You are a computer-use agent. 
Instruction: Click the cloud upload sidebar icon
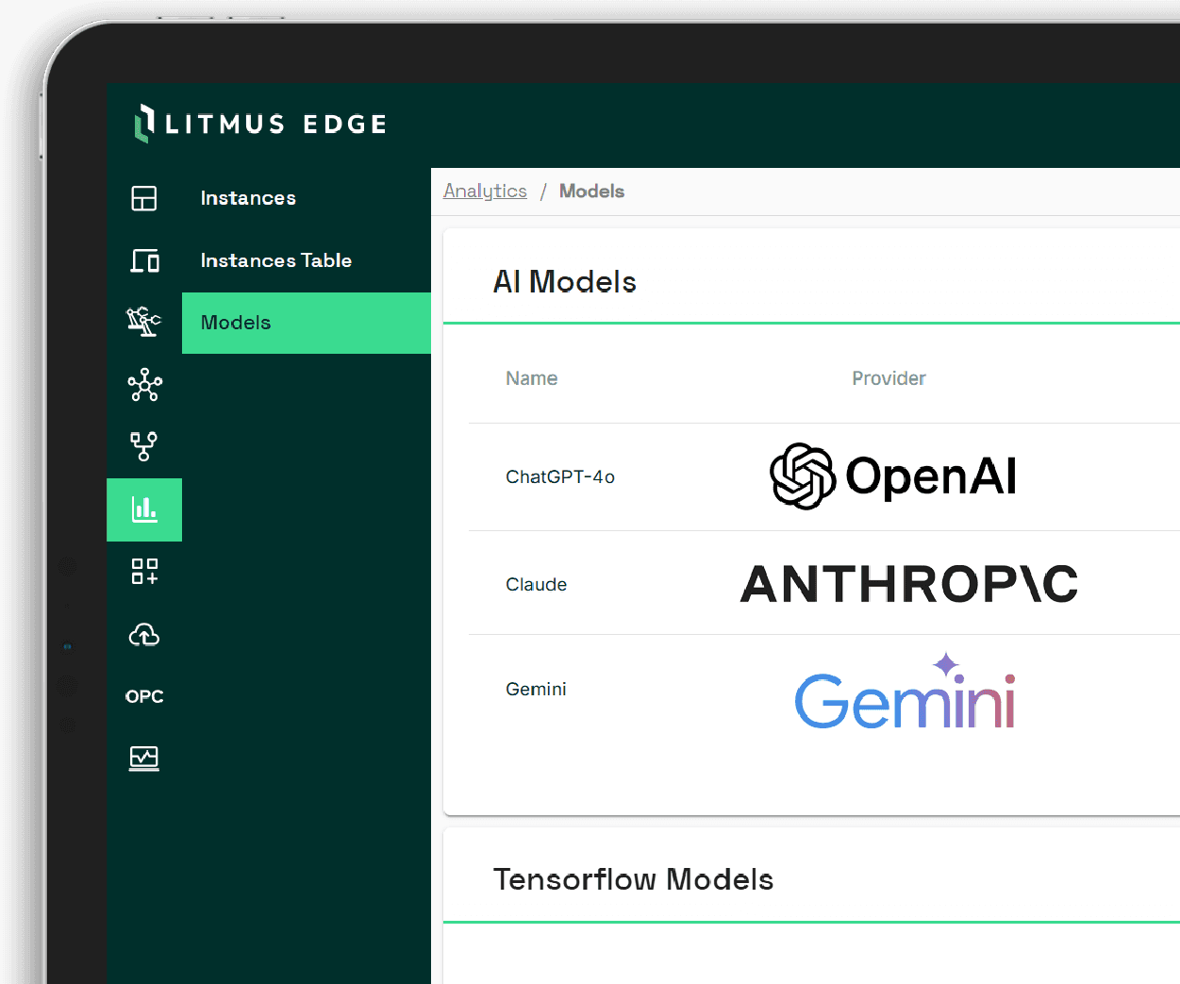(x=144, y=635)
